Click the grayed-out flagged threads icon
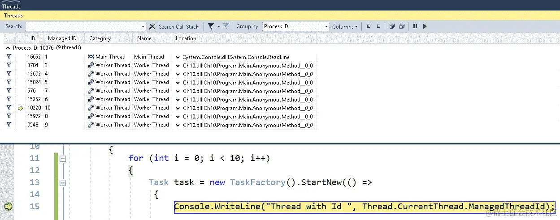 point(226,26)
